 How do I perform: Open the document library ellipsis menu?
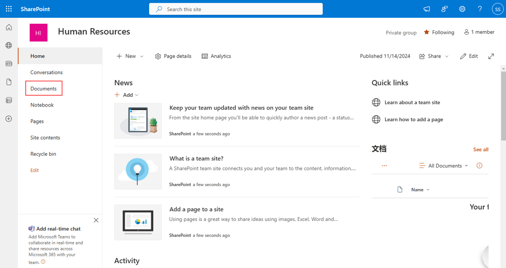click(384, 166)
